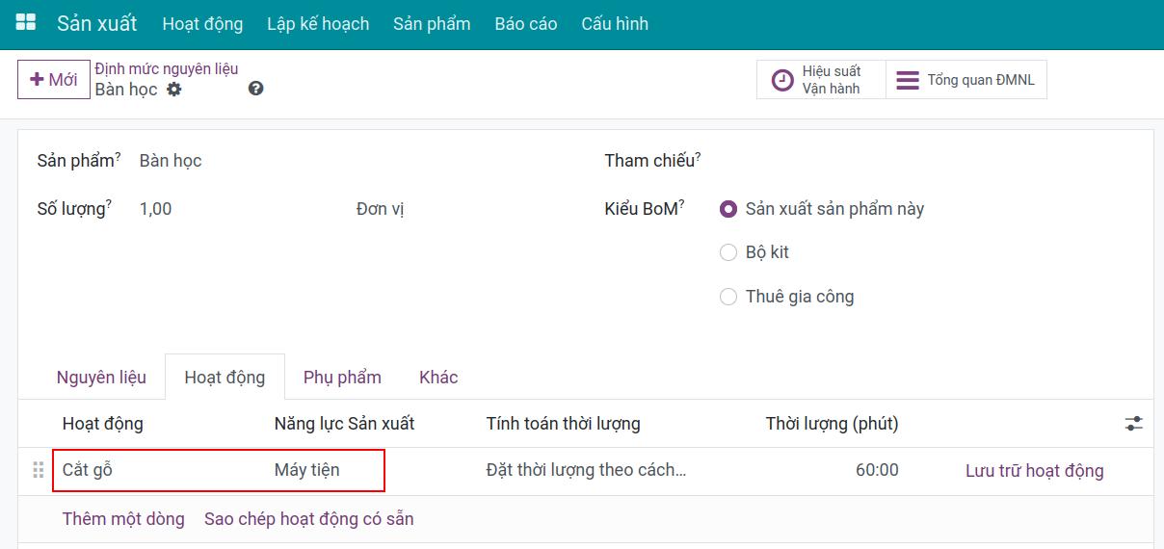Switch to Khác tab
This screenshot has width=1164, height=549.
point(438,378)
